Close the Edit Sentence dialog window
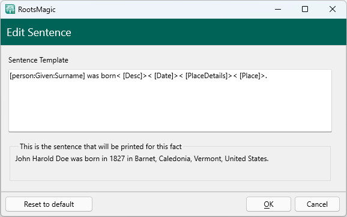This screenshot has height=217, width=347. click(x=333, y=9)
